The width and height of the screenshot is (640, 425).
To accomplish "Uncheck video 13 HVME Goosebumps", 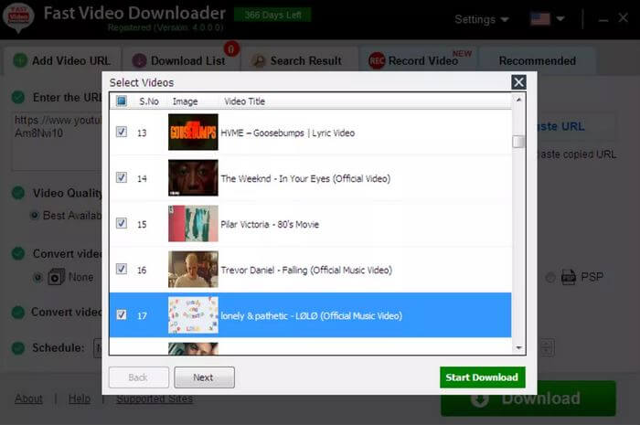I will pos(122,132).
